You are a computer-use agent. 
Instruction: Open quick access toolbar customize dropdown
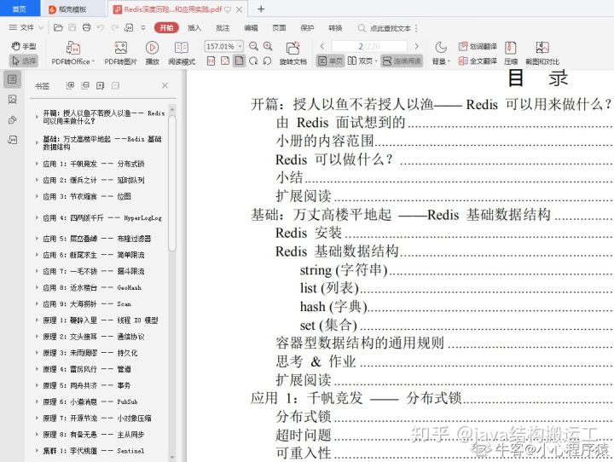pos(143,28)
